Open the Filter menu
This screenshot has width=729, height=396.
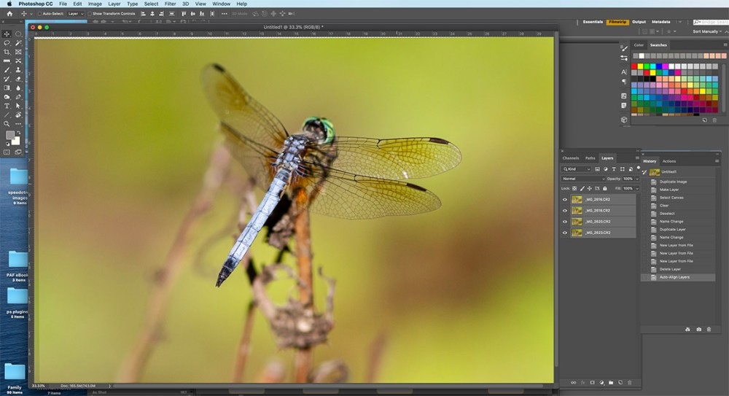170,4
